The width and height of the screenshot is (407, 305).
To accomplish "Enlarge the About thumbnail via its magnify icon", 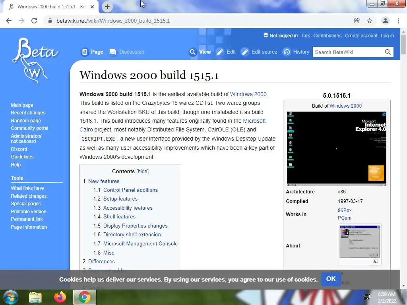I will point(376,261).
